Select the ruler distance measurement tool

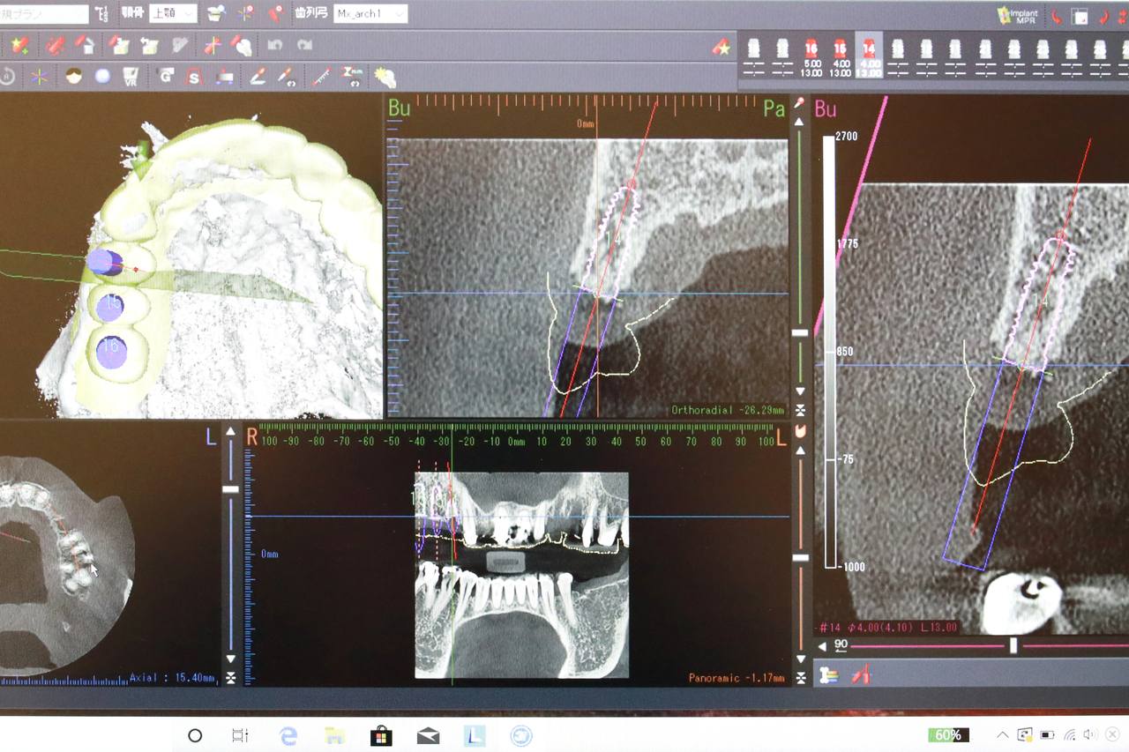coord(321,77)
